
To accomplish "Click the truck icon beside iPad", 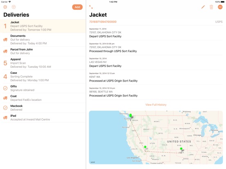I will pos(5,118).
